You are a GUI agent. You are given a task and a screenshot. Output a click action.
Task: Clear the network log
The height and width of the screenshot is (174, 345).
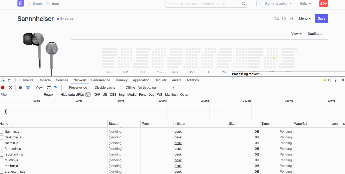coord(10,88)
